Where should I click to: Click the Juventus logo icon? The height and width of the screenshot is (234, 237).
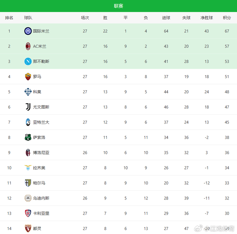[28, 107]
